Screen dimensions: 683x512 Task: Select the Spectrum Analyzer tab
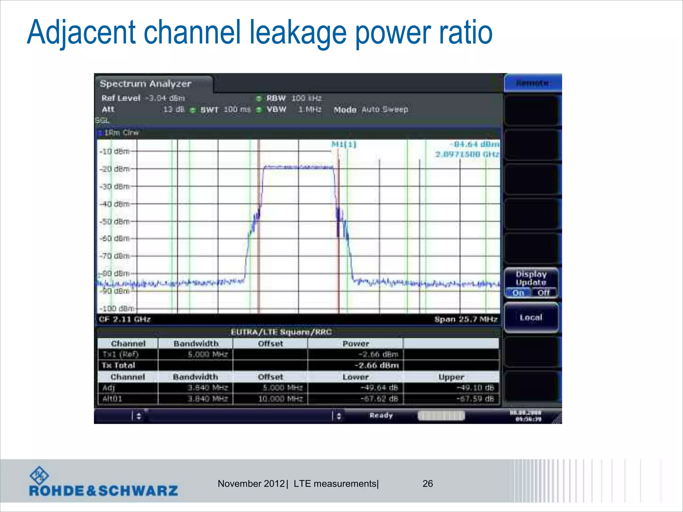(153, 84)
